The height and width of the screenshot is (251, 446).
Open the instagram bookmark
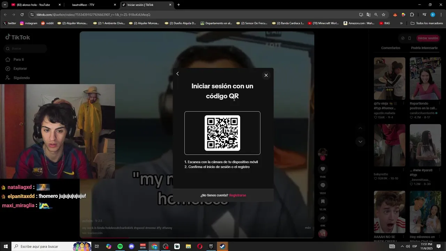(x=29, y=23)
